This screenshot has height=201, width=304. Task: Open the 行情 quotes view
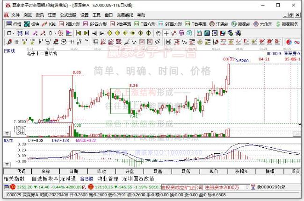14,24
